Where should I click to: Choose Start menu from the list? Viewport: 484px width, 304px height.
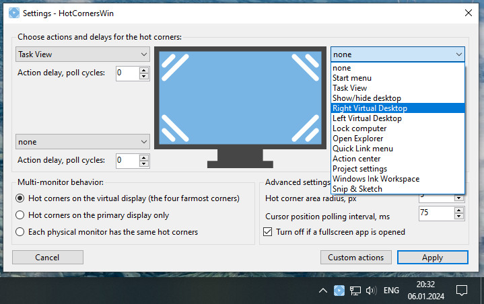click(x=398, y=78)
